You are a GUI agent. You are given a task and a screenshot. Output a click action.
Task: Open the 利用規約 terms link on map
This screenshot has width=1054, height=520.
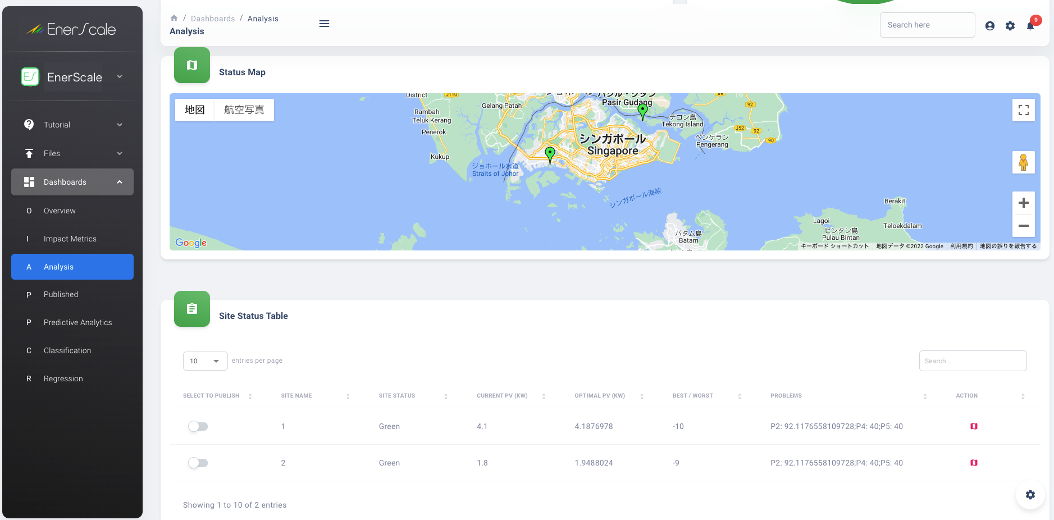pos(961,246)
